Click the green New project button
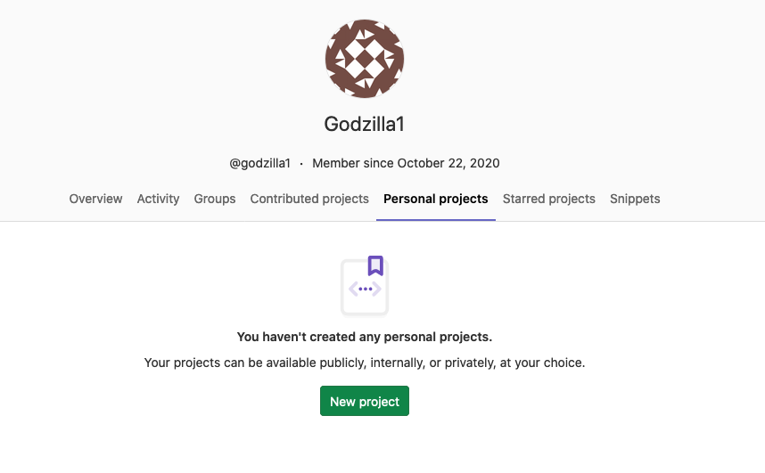The height and width of the screenshot is (473, 765). click(x=365, y=401)
